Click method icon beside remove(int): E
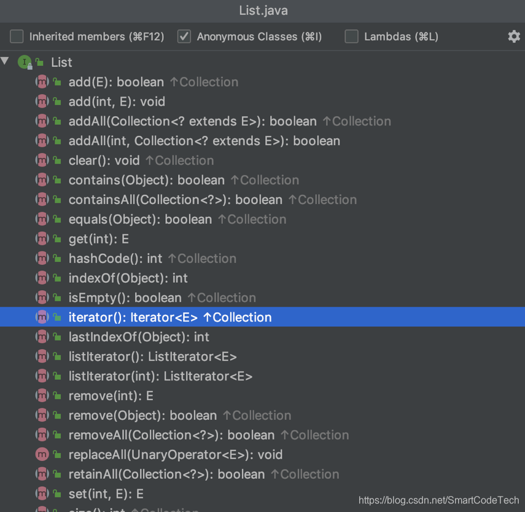The height and width of the screenshot is (512, 525). pyautogui.click(x=42, y=395)
